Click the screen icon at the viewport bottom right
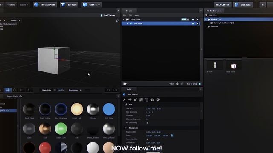 [115, 90]
